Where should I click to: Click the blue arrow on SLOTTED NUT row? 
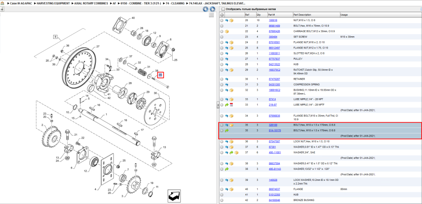click(x=227, y=53)
